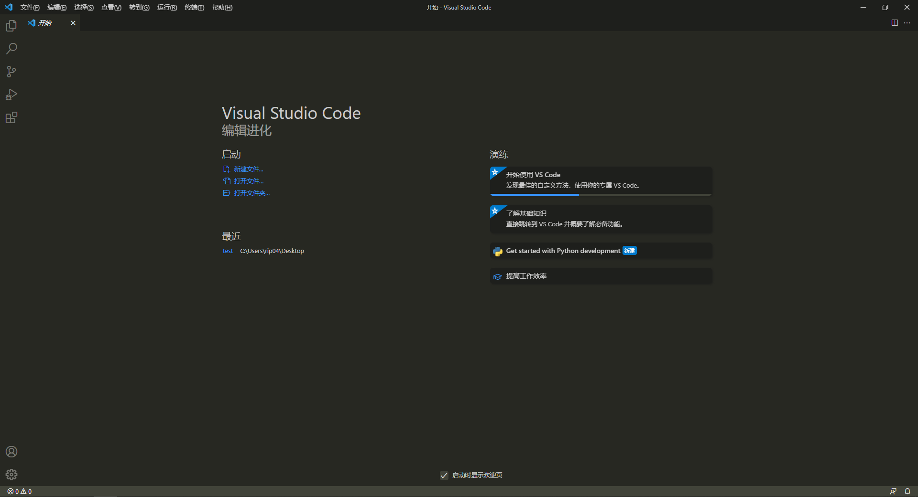Click the VS Code logo in title bar
This screenshot has width=918, height=497.
coord(9,7)
